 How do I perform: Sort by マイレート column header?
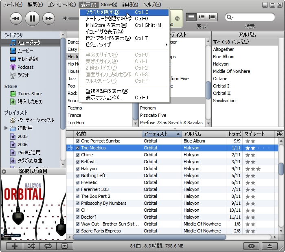coord(259,134)
